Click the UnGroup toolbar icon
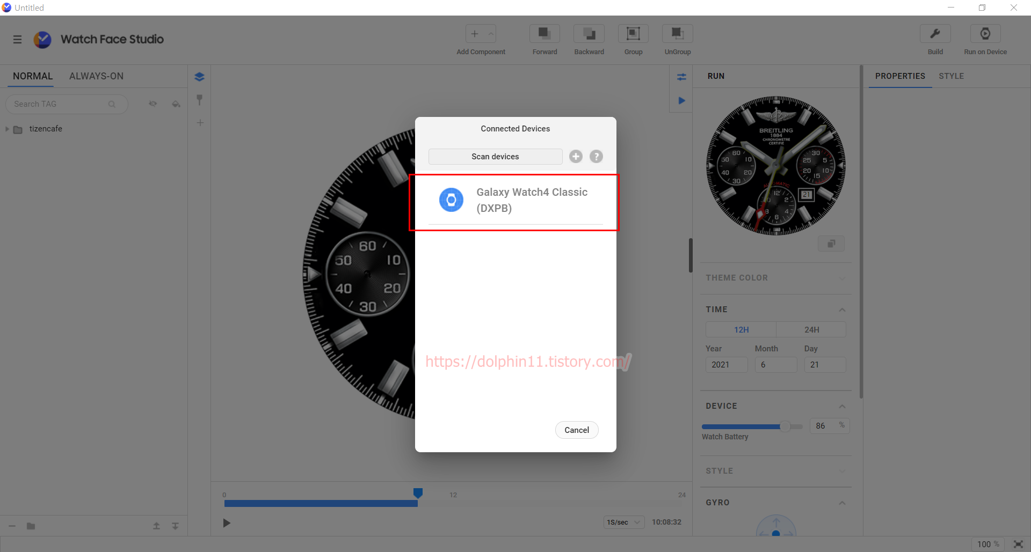The image size is (1031, 552). pyautogui.click(x=678, y=33)
